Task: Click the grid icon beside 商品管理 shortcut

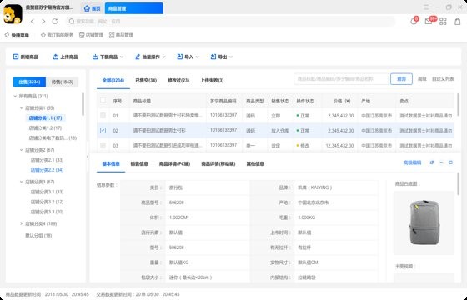Action: point(112,35)
